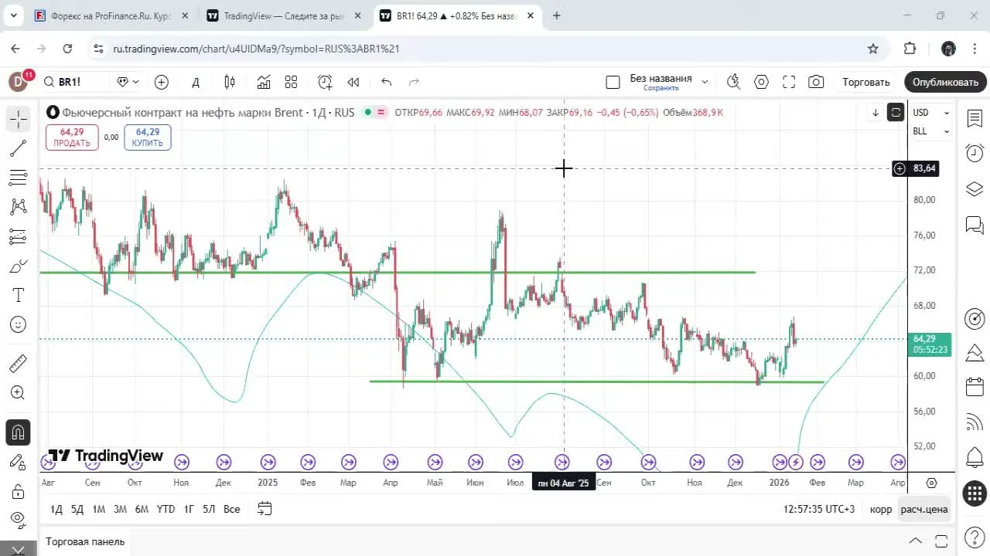
Task: Click the Опубликовать button
Action: tap(944, 82)
